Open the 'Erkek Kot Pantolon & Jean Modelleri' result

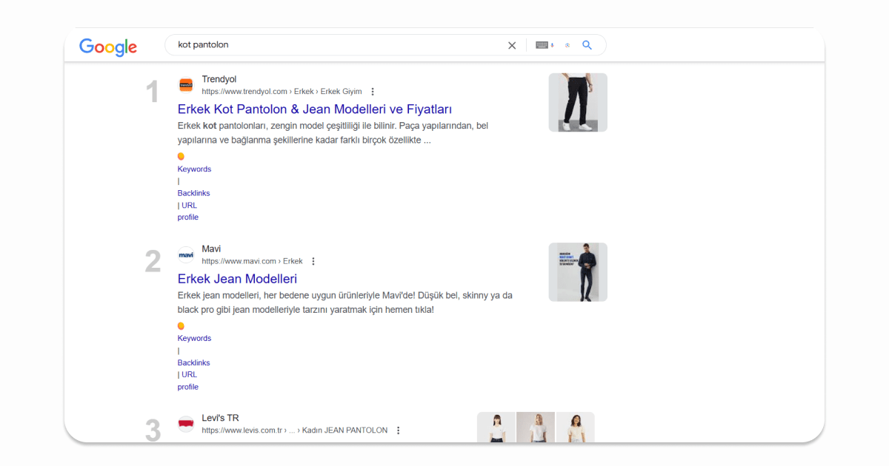(x=315, y=109)
